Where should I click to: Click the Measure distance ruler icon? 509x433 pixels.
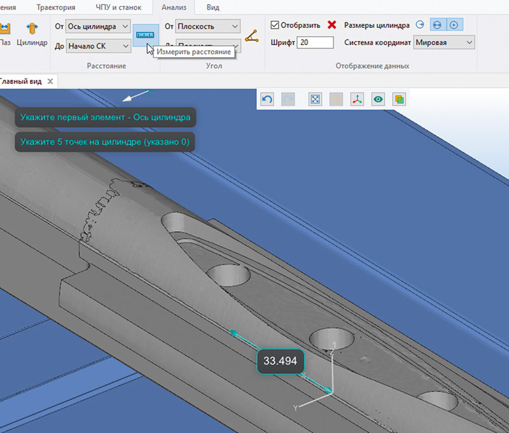point(146,35)
